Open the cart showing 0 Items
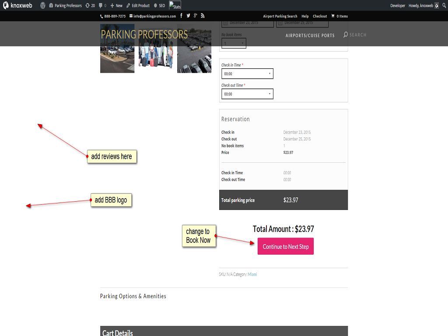The image size is (448, 336). pyautogui.click(x=339, y=16)
